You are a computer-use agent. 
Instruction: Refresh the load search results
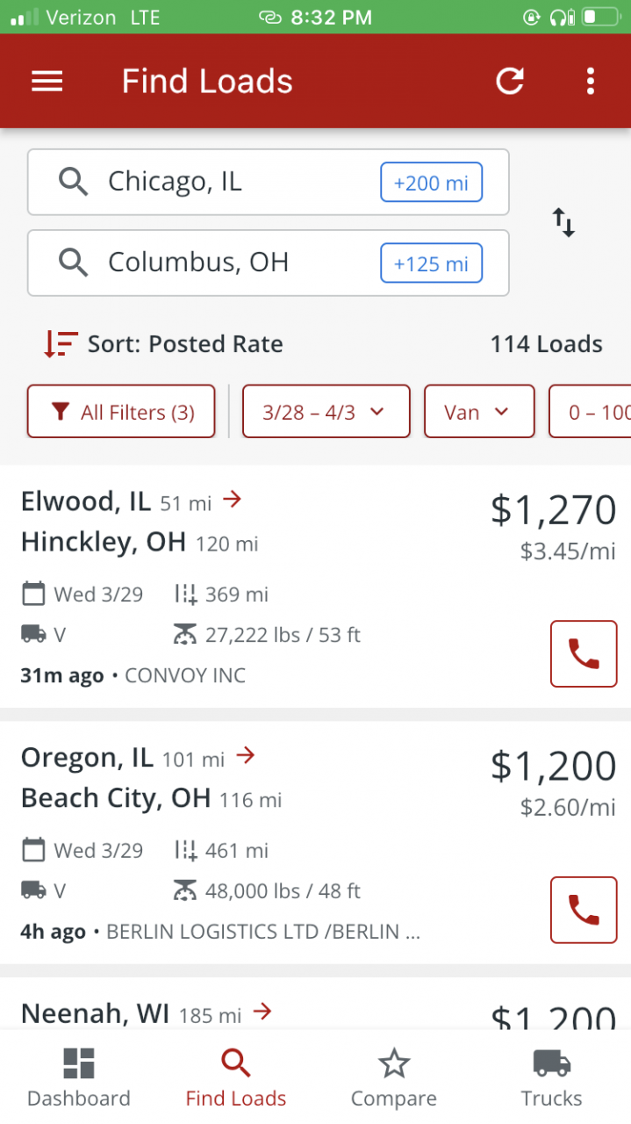pyautogui.click(x=510, y=82)
